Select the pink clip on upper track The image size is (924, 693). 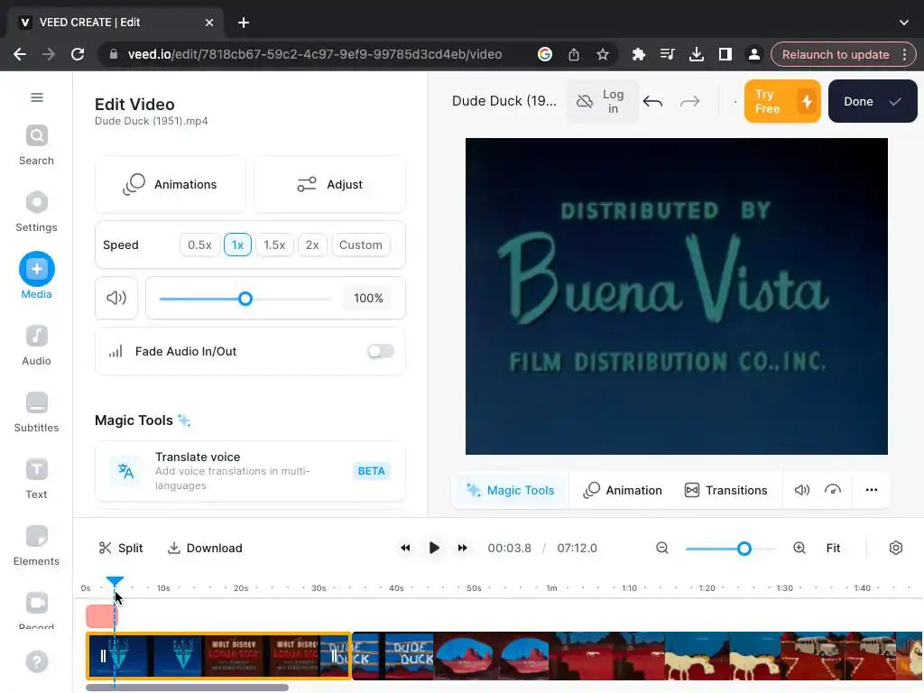click(x=101, y=616)
